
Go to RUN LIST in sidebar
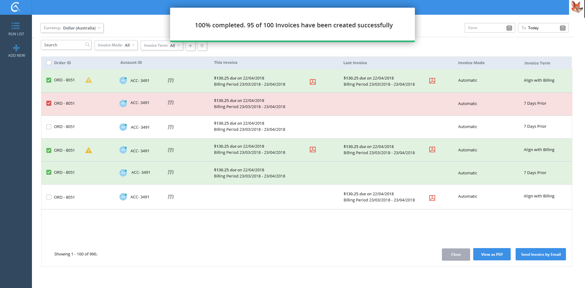(x=16, y=29)
